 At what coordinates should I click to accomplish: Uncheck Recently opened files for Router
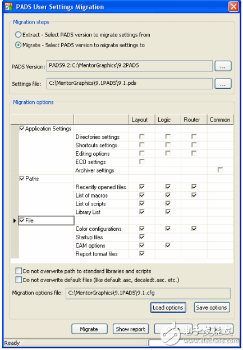click(194, 187)
